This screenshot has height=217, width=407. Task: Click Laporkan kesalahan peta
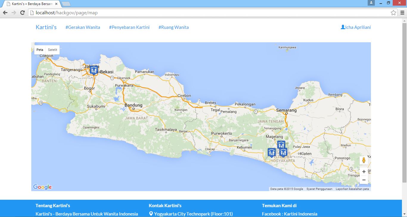[352, 189]
